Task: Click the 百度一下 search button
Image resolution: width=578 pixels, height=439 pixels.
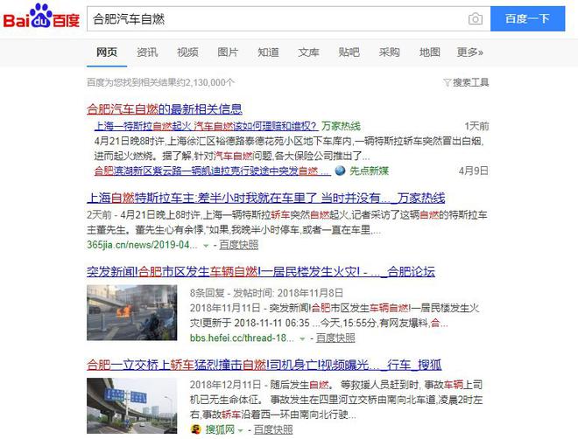Action: [527, 18]
